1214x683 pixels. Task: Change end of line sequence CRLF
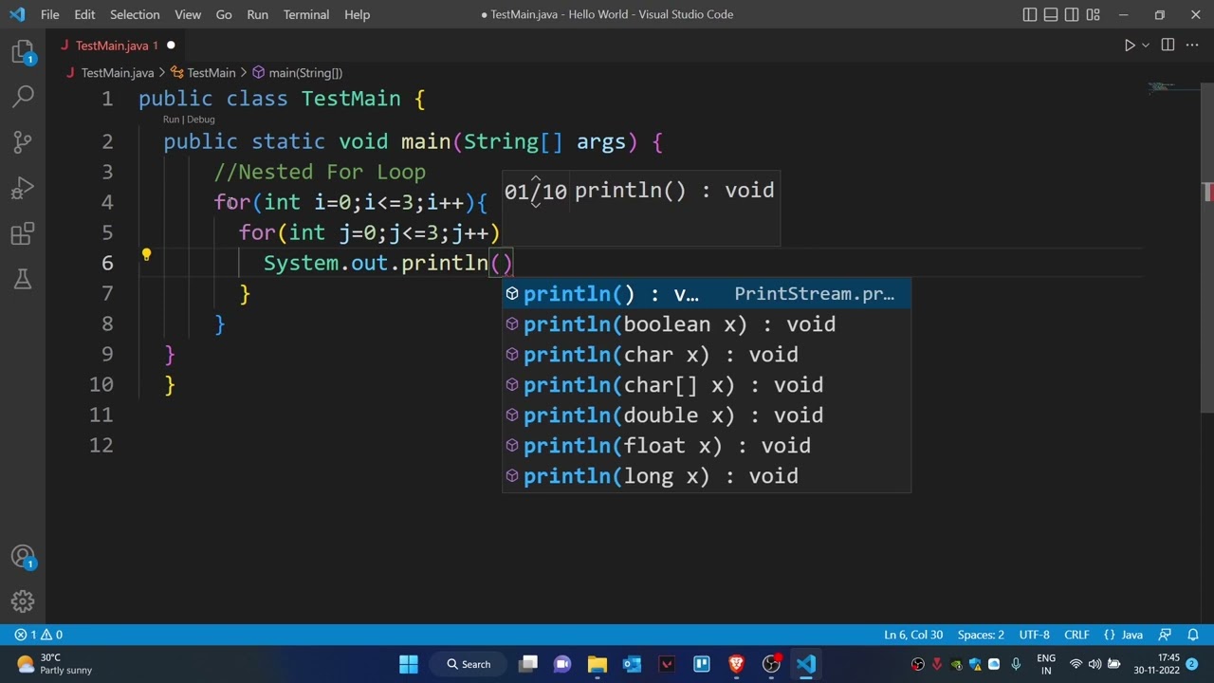[1076, 635]
